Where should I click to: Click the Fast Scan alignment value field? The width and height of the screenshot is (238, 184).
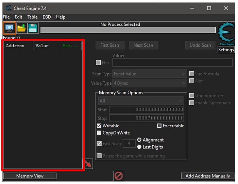[129, 143]
